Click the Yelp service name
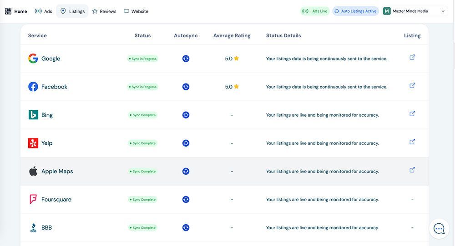 47,143
